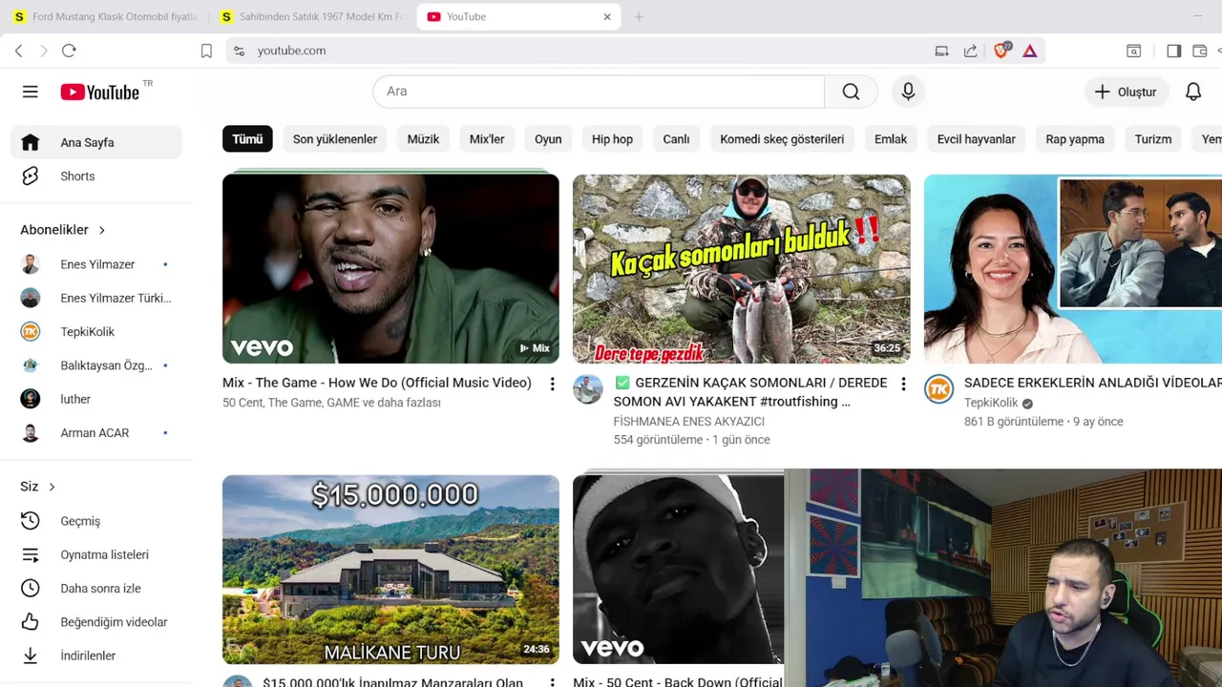The width and height of the screenshot is (1222, 687).
Task: Open the YouTube hamburger guide menu
Action: coord(31,92)
